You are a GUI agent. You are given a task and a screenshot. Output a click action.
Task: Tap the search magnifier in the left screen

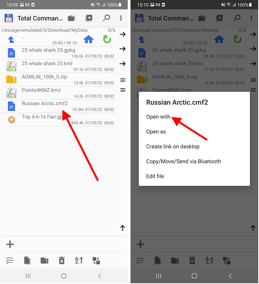(x=106, y=18)
